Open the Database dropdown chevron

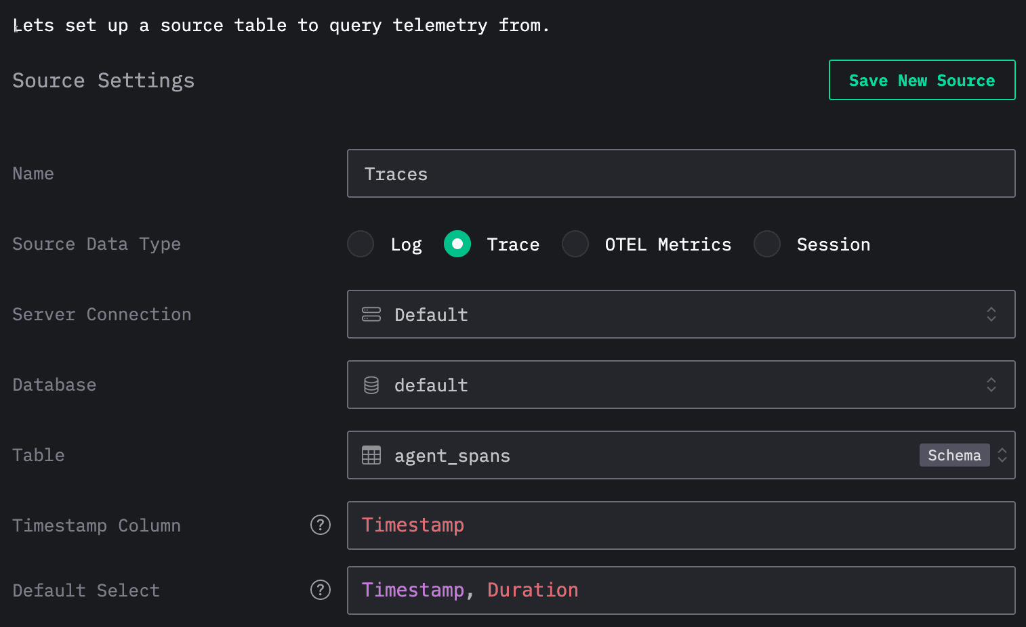point(991,385)
